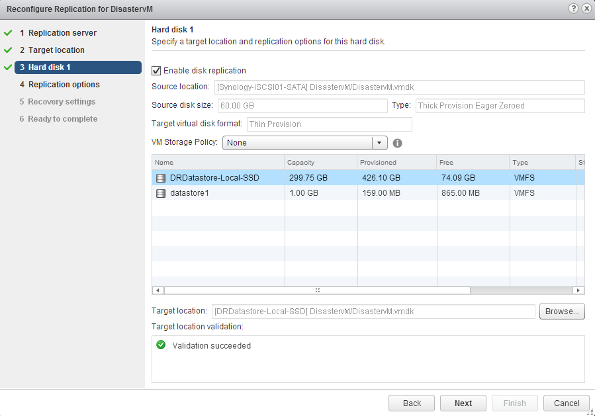Open the Target location step
This screenshot has height=416, width=595.
(56, 50)
